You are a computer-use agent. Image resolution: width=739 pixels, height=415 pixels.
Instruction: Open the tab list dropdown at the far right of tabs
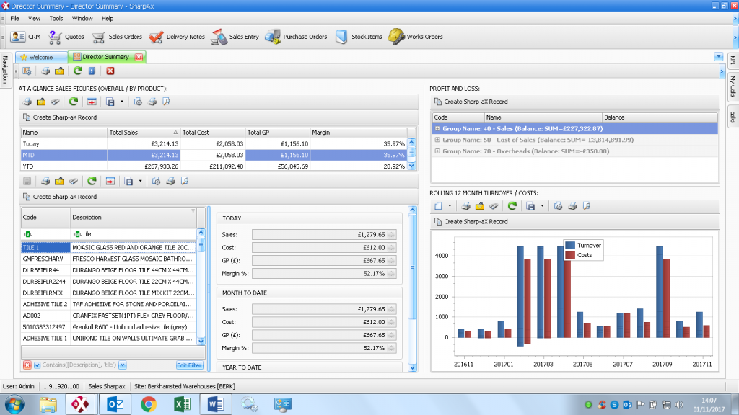pyautogui.click(x=718, y=57)
